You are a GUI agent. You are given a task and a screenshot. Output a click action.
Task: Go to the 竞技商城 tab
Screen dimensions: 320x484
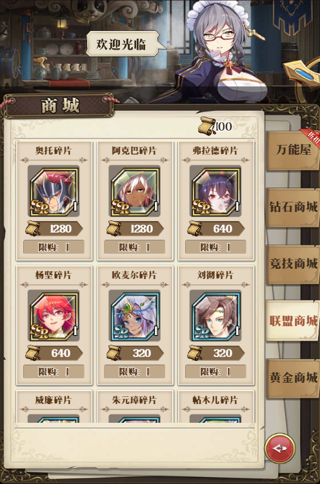293,264
